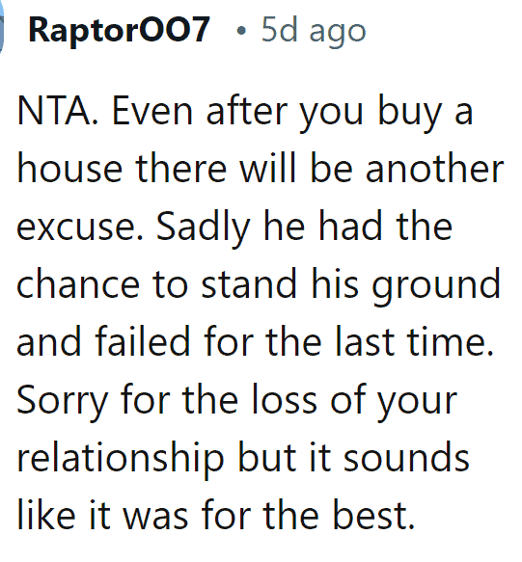Open RaptorOO7's user profile
The width and height of the screenshot is (522, 562).
pyautogui.click(x=119, y=31)
